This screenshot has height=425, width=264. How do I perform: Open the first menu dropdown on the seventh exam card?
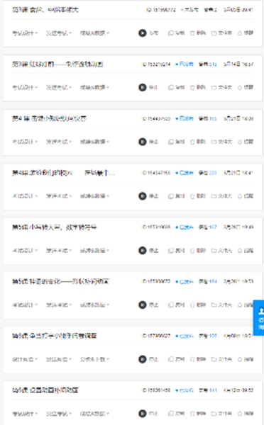point(25,359)
